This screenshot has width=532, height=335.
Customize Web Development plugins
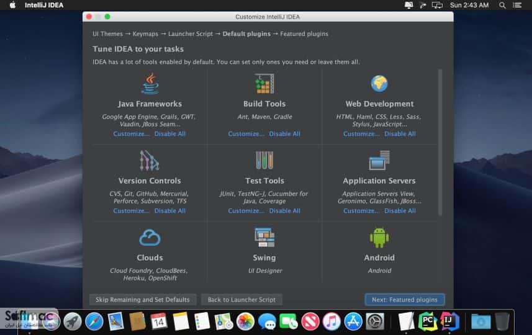pyautogui.click(x=361, y=133)
